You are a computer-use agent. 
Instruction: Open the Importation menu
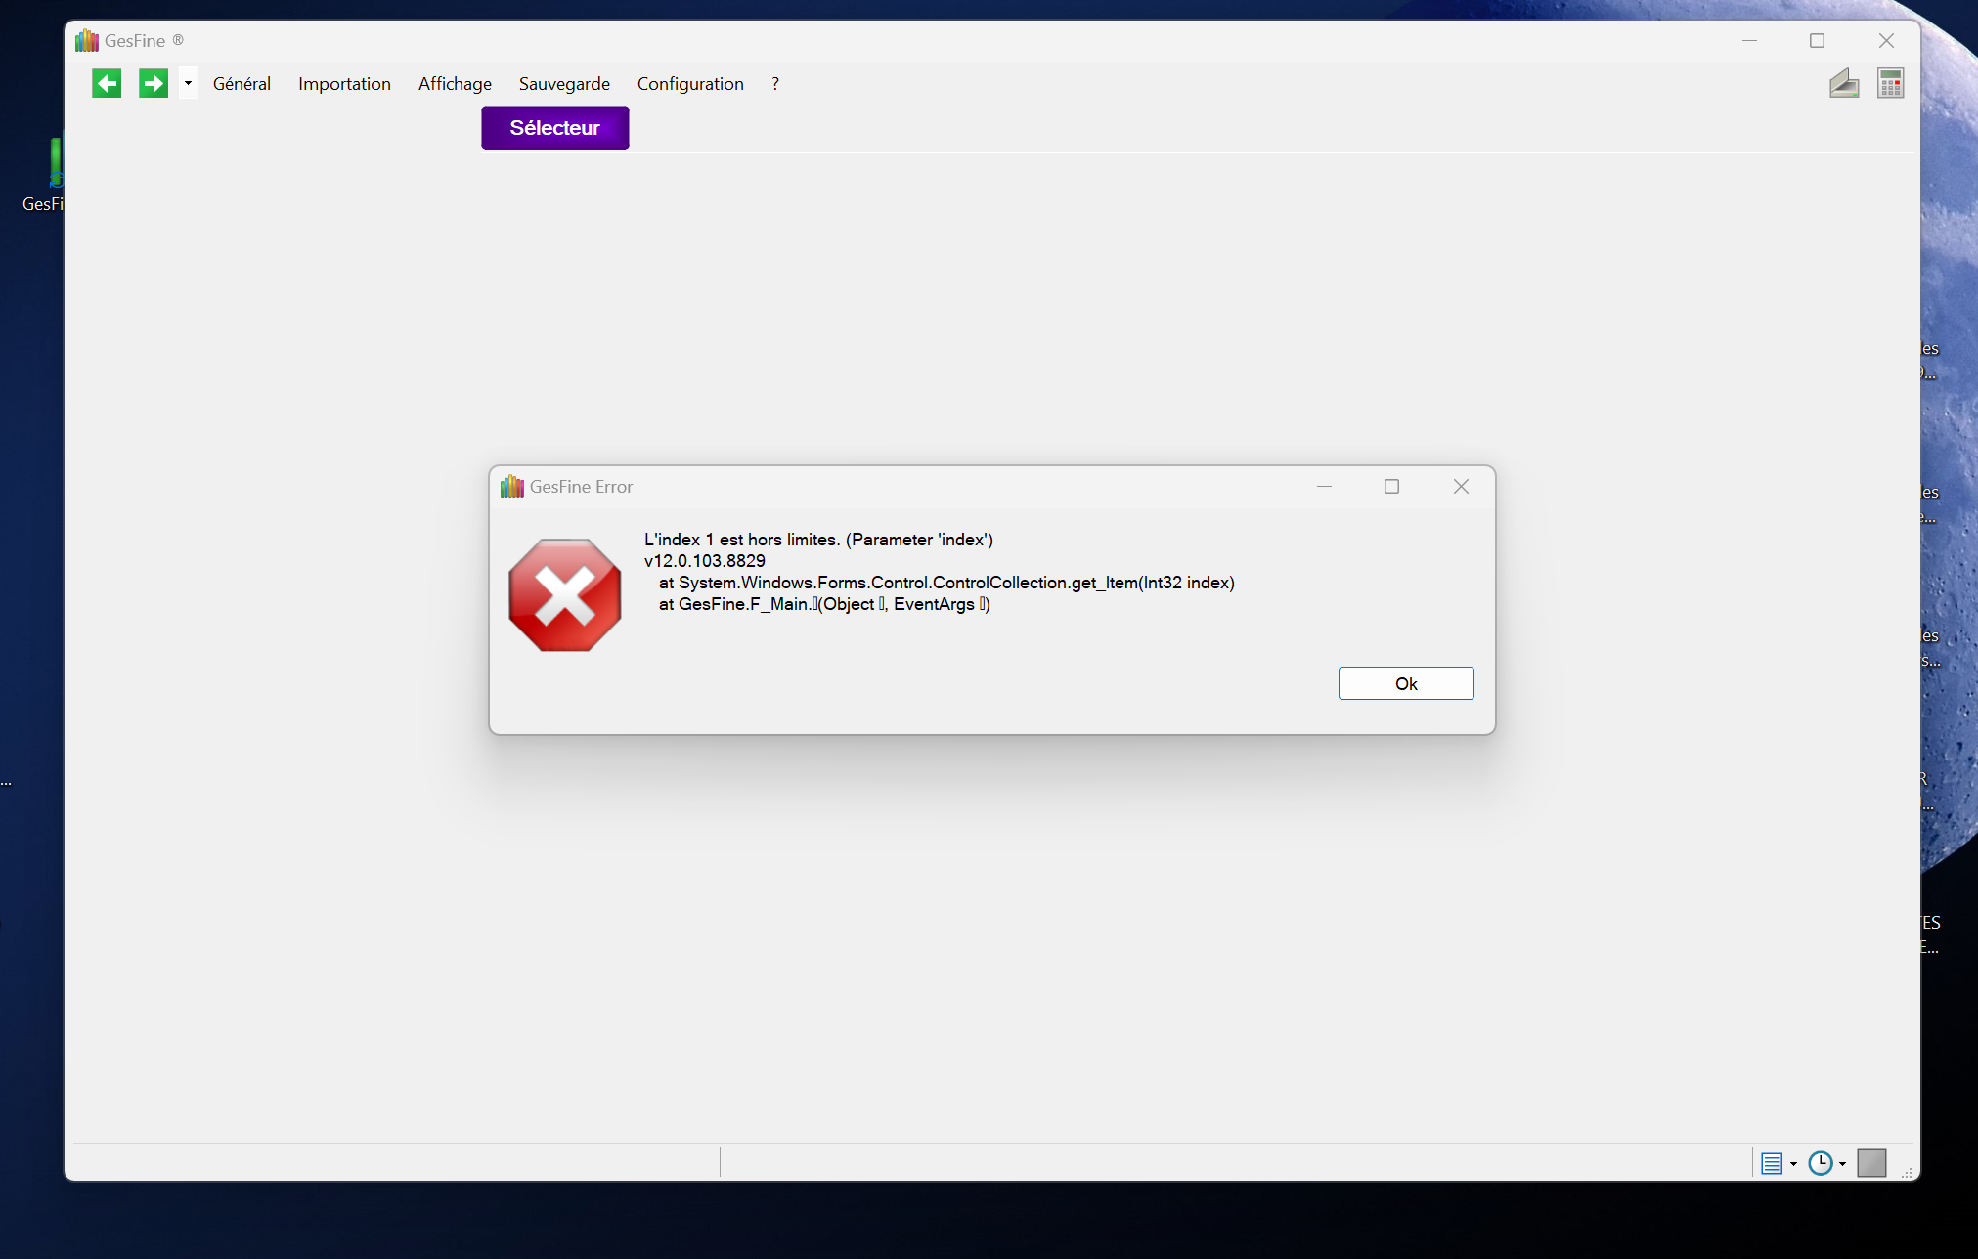tap(344, 84)
